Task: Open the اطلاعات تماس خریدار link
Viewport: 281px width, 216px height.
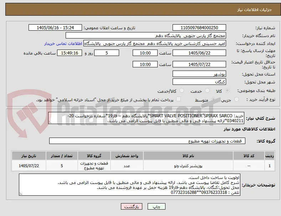Action: point(63,43)
